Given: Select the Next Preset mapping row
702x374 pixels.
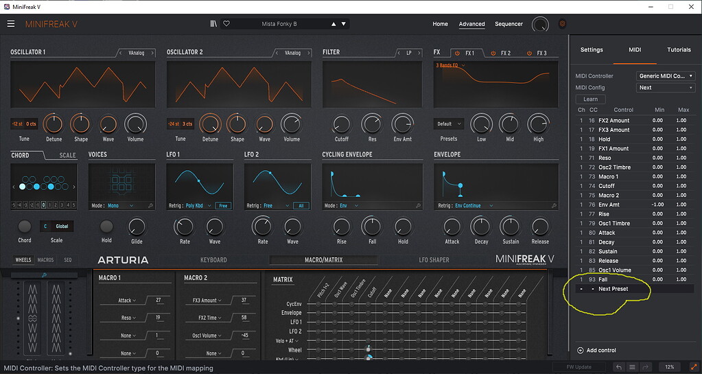Looking at the screenshot, I should pos(635,289).
